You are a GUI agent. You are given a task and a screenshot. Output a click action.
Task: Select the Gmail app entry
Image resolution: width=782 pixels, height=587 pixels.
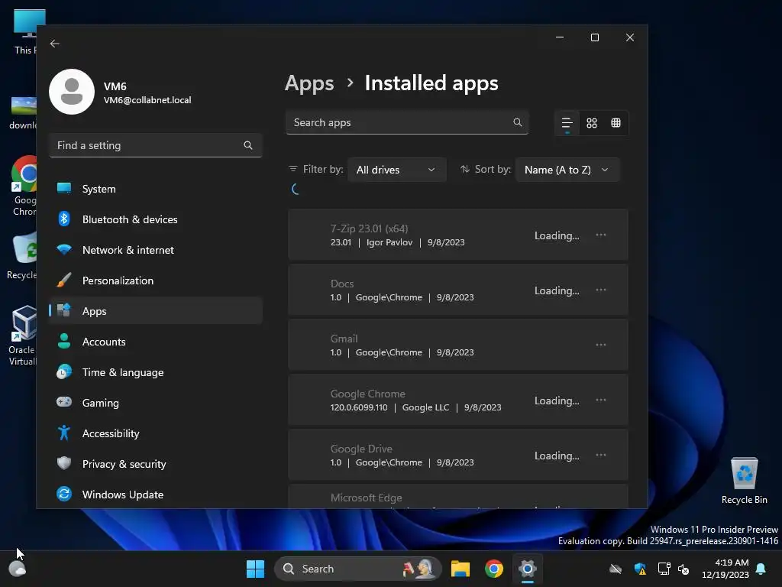(458, 345)
